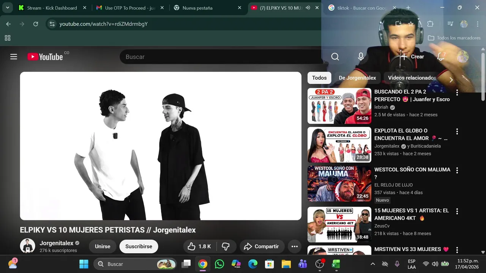
Task: Click the YouTube search magnifier button
Action: point(335,57)
